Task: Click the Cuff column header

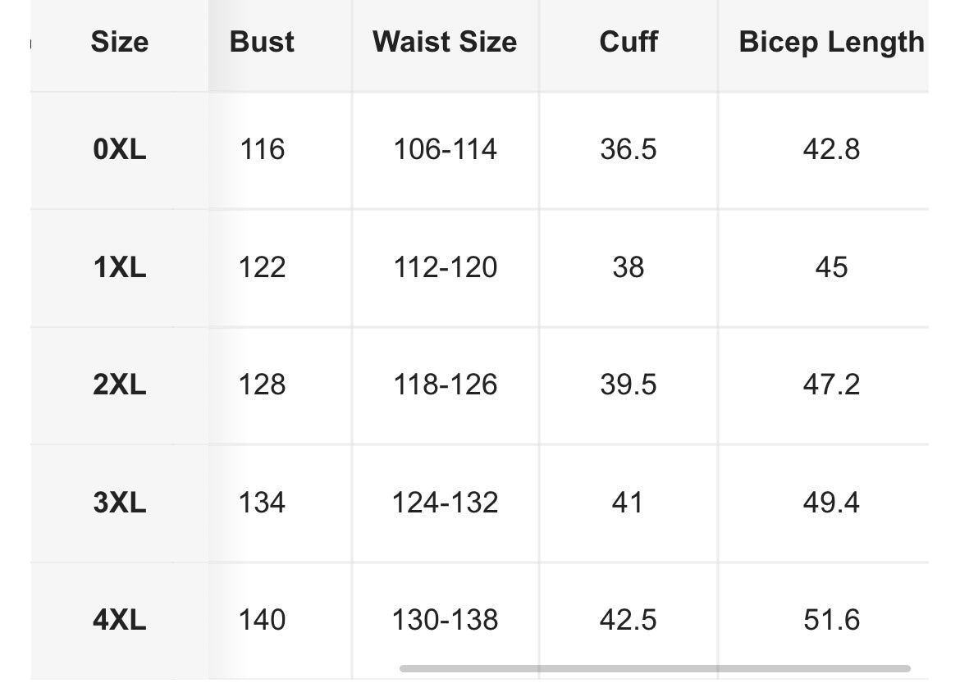Action: coord(629,43)
